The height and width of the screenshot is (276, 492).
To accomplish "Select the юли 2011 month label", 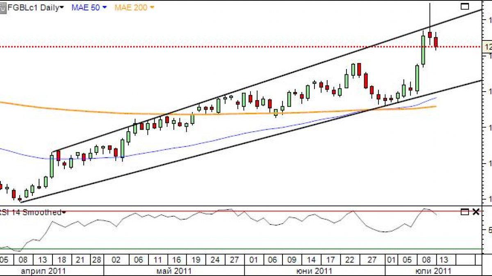I will (x=433, y=271).
